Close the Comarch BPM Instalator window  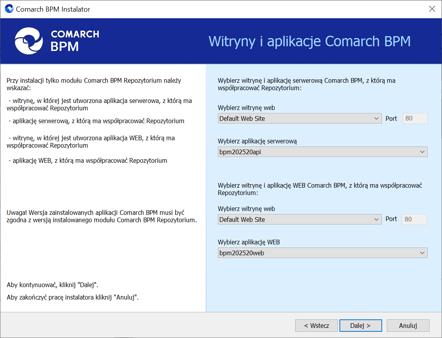432,9
